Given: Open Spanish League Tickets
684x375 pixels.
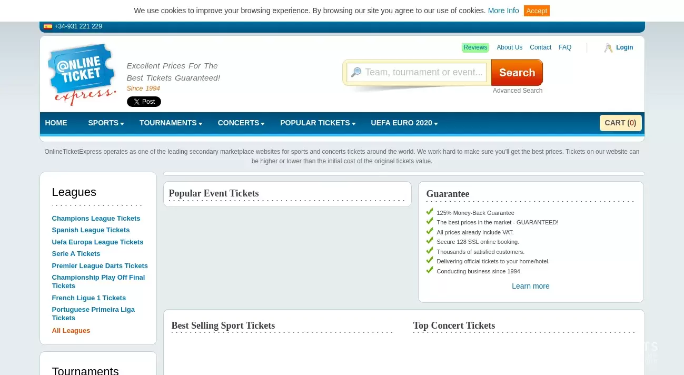Looking at the screenshot, I should point(91,230).
